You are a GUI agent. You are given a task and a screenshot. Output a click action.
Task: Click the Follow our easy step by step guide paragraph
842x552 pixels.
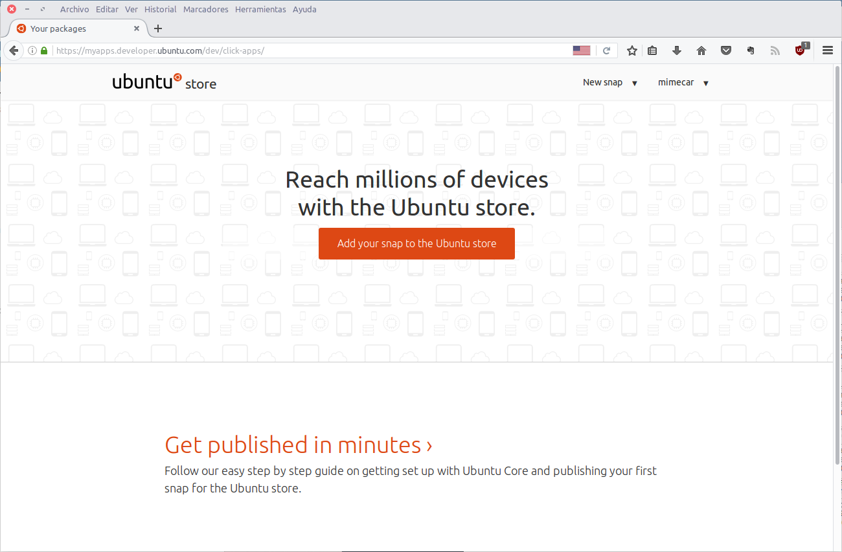[411, 480]
